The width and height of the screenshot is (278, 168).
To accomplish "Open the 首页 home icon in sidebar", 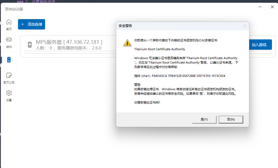I will (9, 22).
